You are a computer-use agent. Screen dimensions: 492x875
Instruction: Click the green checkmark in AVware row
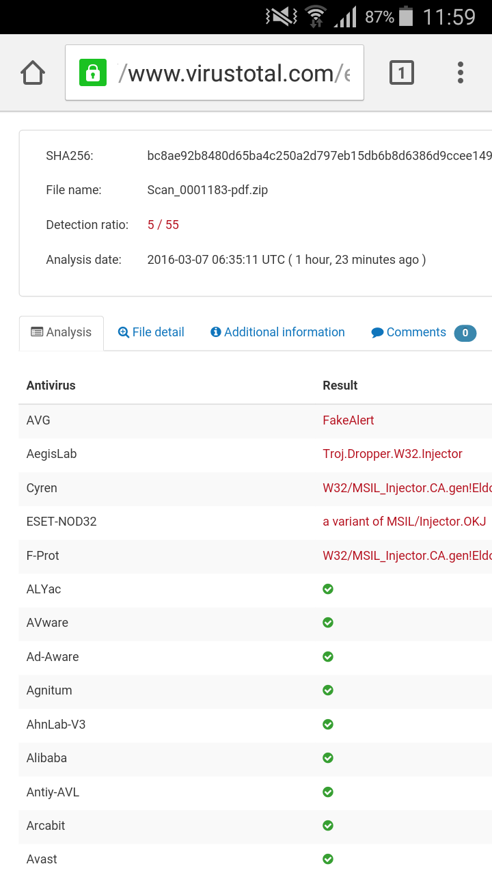pyautogui.click(x=328, y=623)
